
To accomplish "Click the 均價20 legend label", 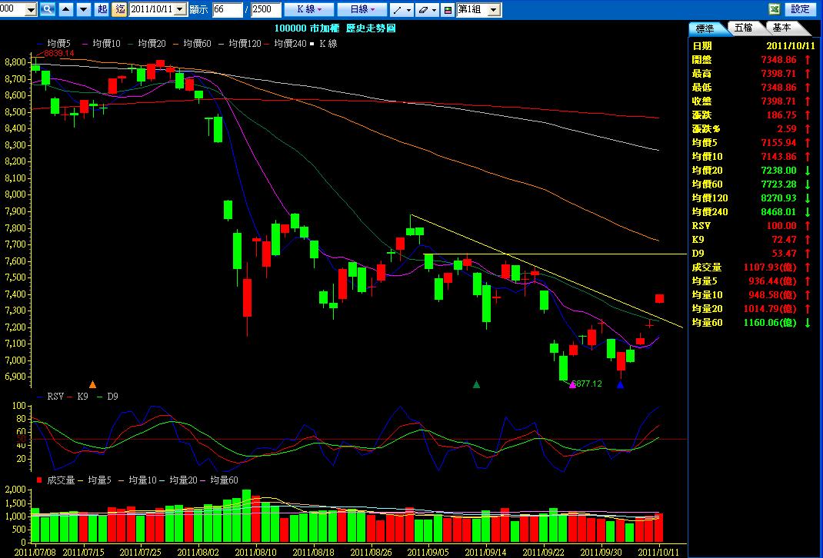I will [x=152, y=44].
